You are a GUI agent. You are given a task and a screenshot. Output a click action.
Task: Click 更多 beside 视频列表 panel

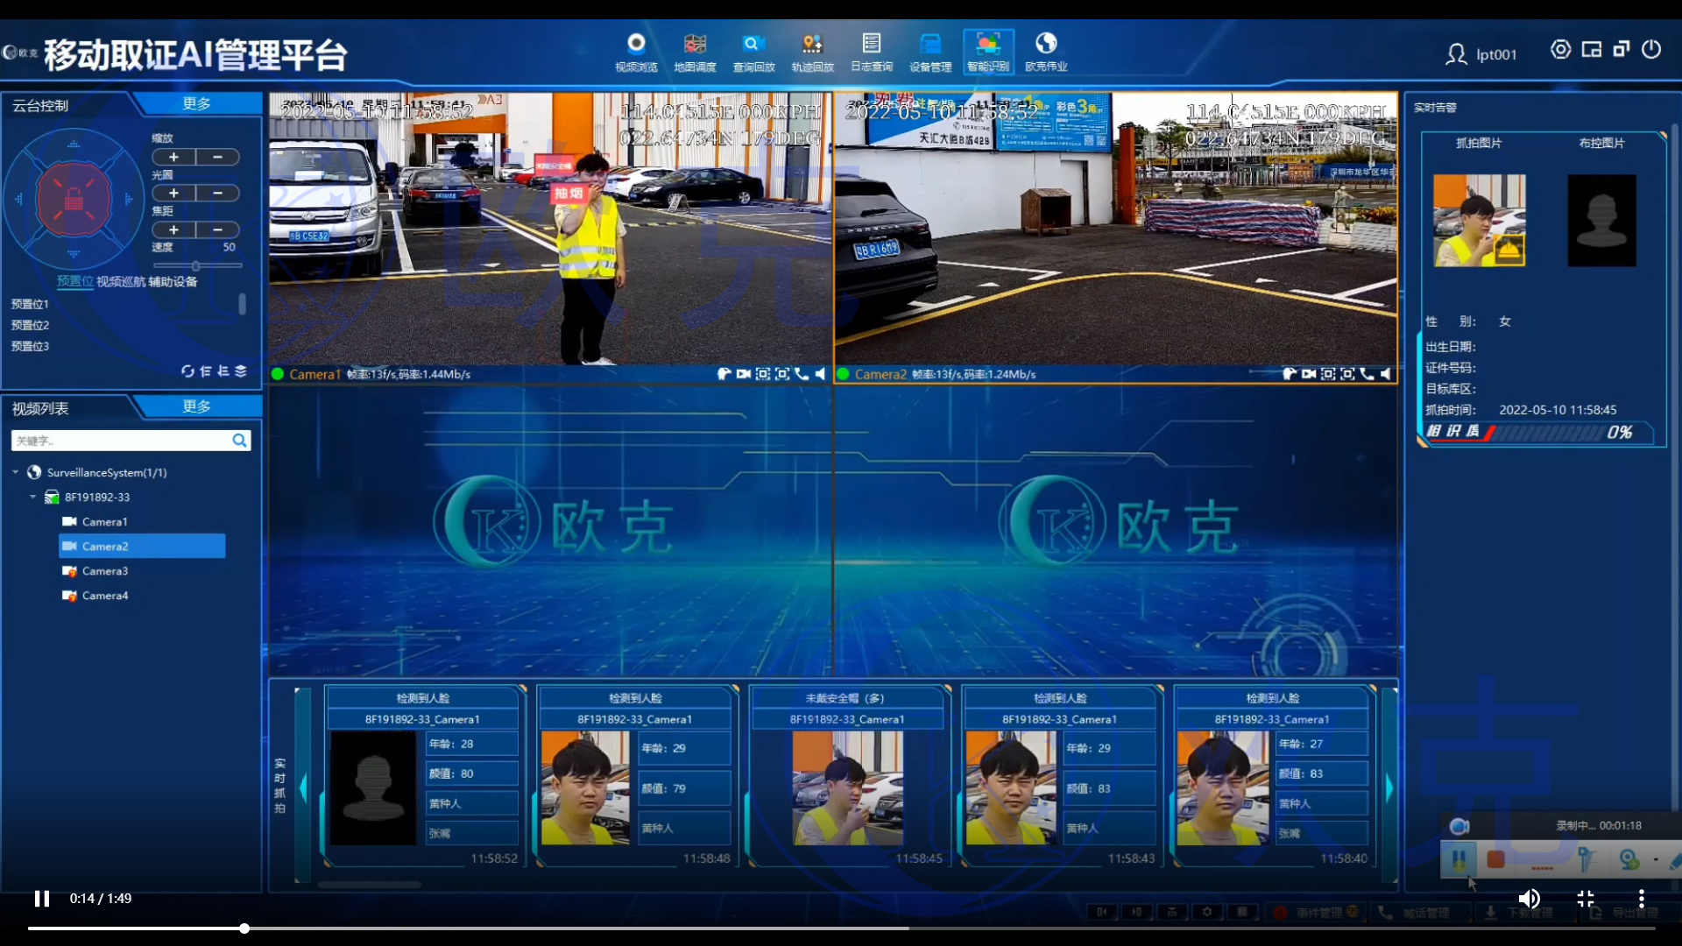point(196,406)
